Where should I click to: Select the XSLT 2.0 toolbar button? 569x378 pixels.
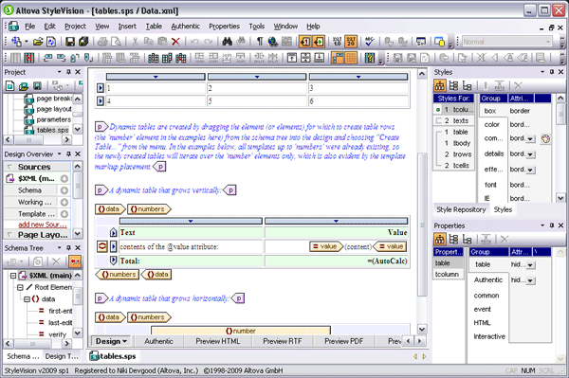(351, 42)
